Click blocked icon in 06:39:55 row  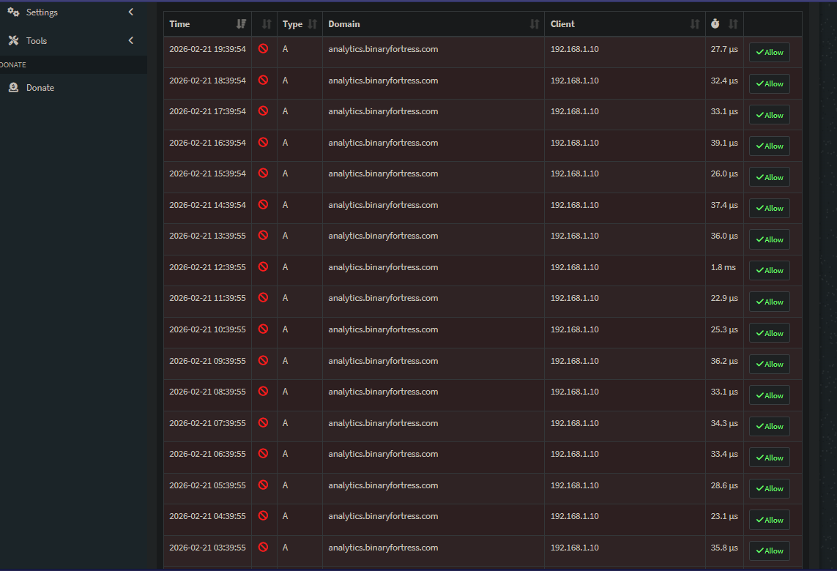pyautogui.click(x=263, y=454)
